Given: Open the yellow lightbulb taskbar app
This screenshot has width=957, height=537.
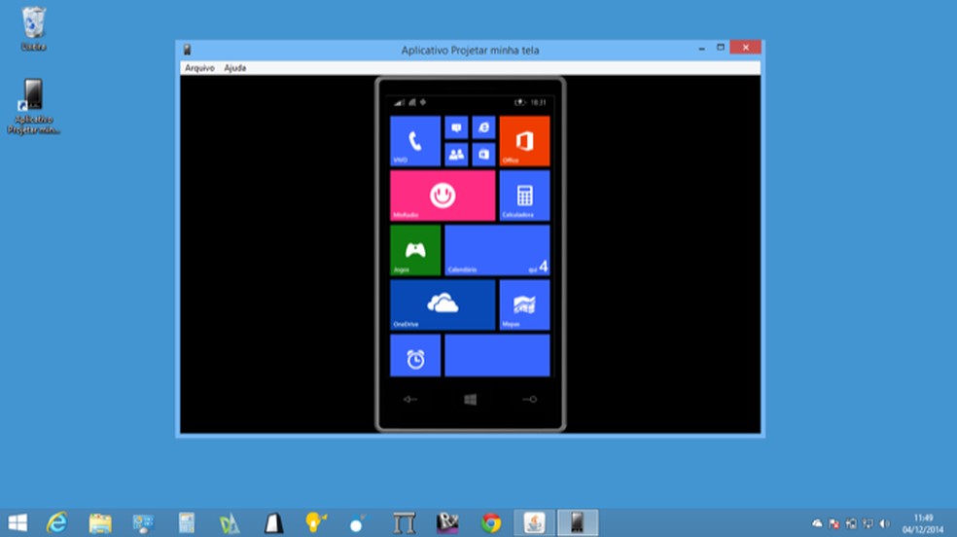Looking at the screenshot, I should pos(316,523).
